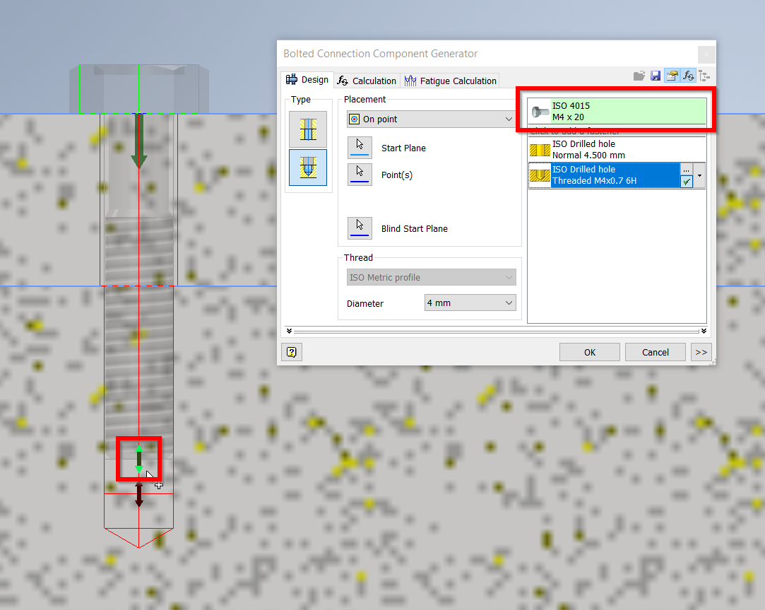Select the through-all connection type icon
Viewport: 765px width, 610px height.
pos(308,129)
